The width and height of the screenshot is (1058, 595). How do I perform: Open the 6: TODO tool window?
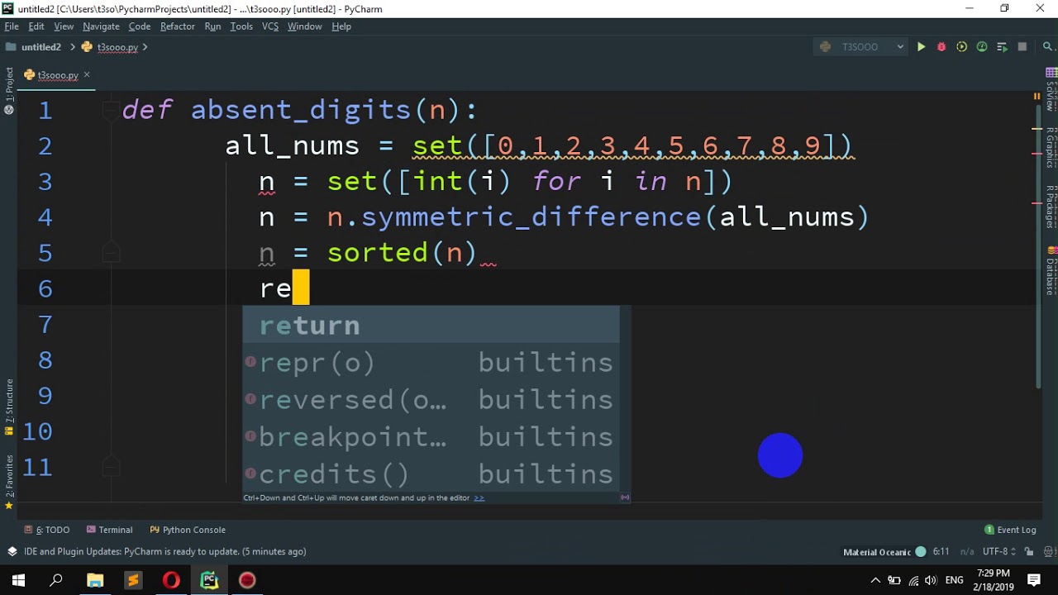[x=47, y=530]
